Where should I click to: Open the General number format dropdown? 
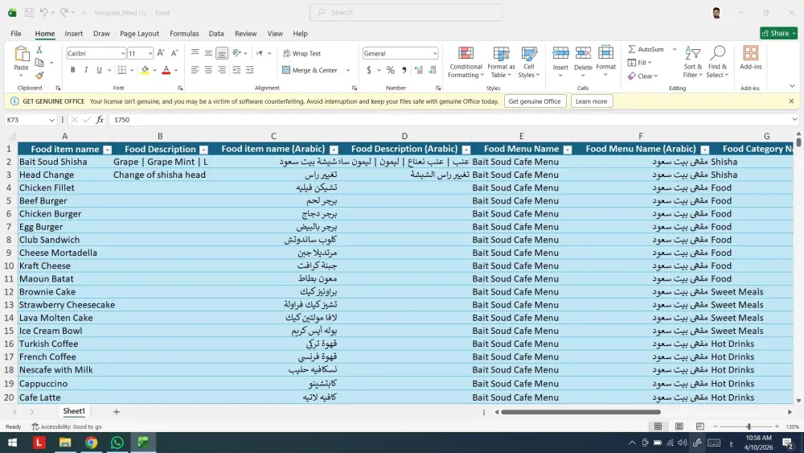pos(435,53)
